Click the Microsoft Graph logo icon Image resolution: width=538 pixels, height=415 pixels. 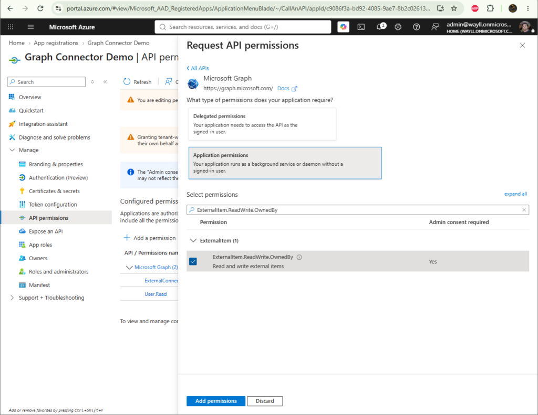click(193, 83)
